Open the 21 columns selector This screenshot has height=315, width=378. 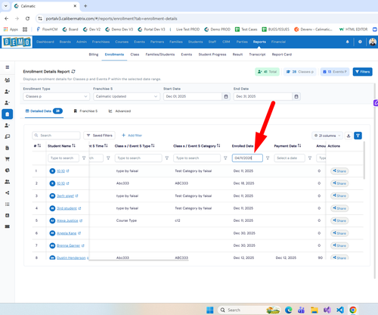coord(327,136)
